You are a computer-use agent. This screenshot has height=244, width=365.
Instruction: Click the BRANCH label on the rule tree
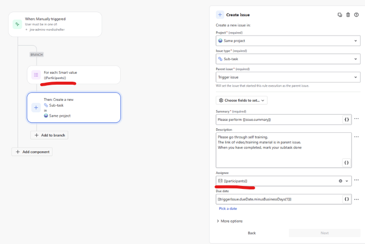click(x=37, y=55)
